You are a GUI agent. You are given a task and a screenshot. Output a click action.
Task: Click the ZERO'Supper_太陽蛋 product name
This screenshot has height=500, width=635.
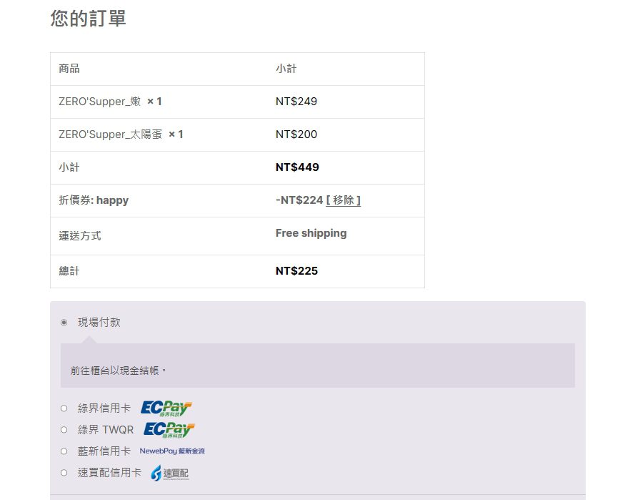pos(110,134)
